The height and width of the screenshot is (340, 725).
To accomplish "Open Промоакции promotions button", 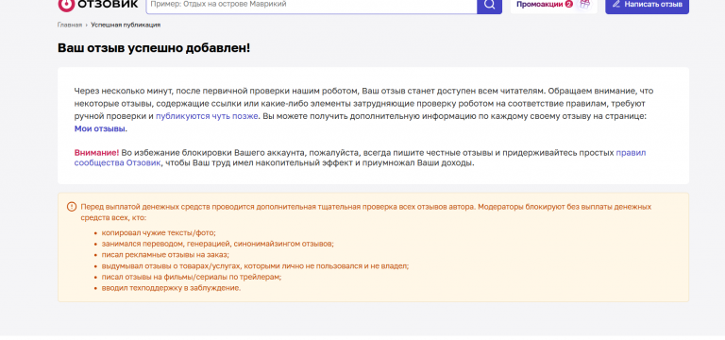I will click(553, 5).
